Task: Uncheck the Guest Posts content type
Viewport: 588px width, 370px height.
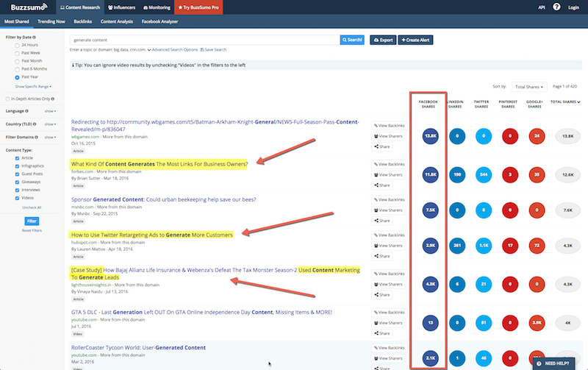Action: [17, 174]
